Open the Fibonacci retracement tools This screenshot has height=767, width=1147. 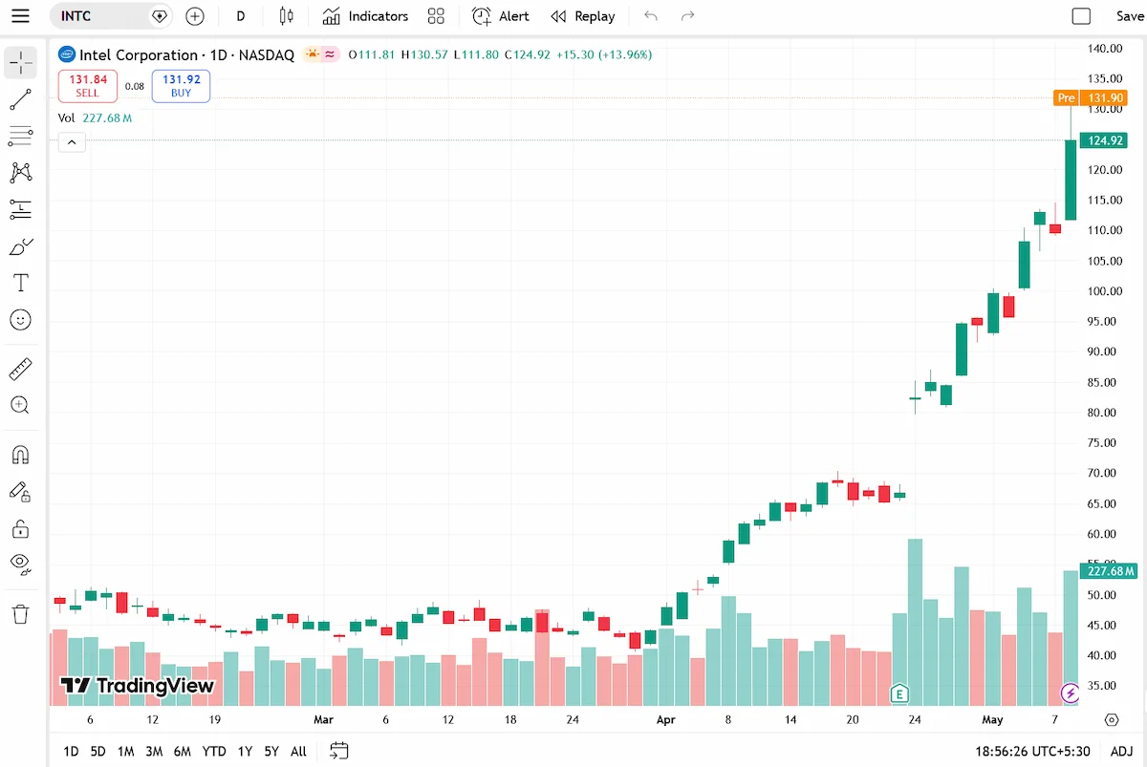click(x=20, y=136)
